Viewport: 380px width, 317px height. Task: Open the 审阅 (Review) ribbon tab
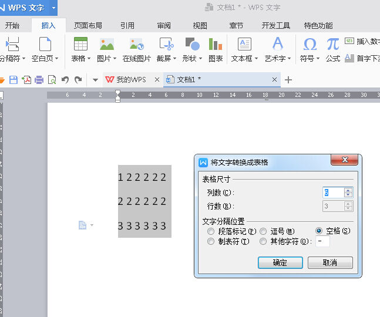(164, 26)
